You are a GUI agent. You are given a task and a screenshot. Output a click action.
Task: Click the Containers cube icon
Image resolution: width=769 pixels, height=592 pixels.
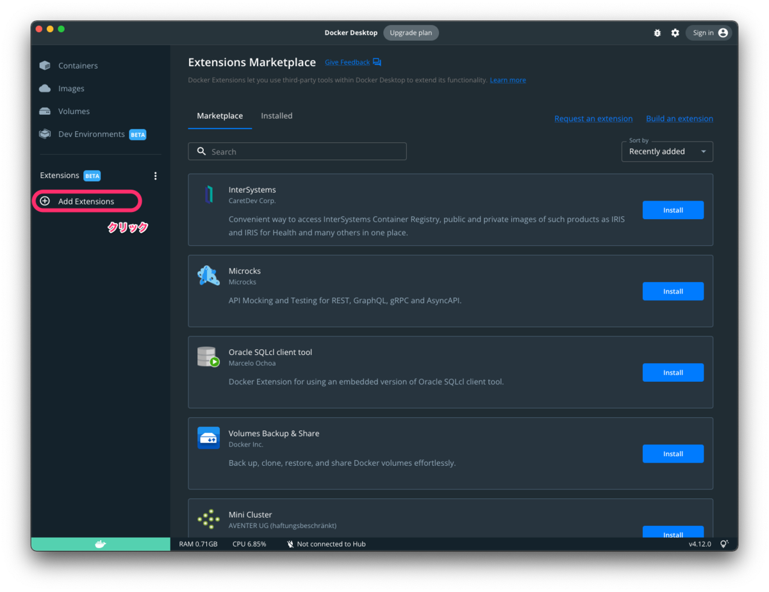coord(45,65)
